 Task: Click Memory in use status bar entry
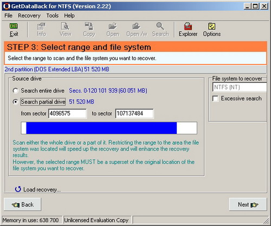point(30,220)
